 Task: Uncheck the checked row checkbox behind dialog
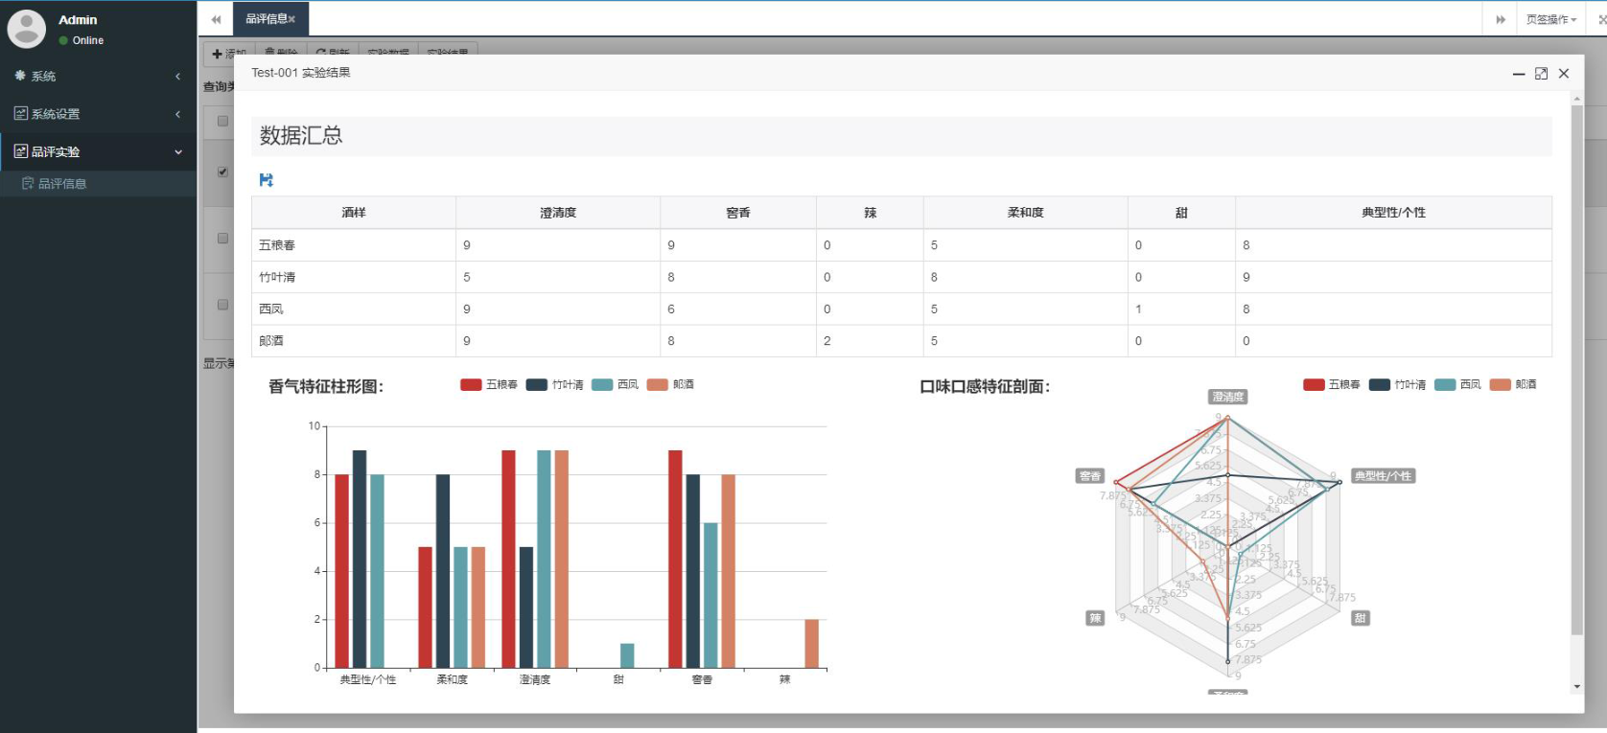(x=222, y=172)
